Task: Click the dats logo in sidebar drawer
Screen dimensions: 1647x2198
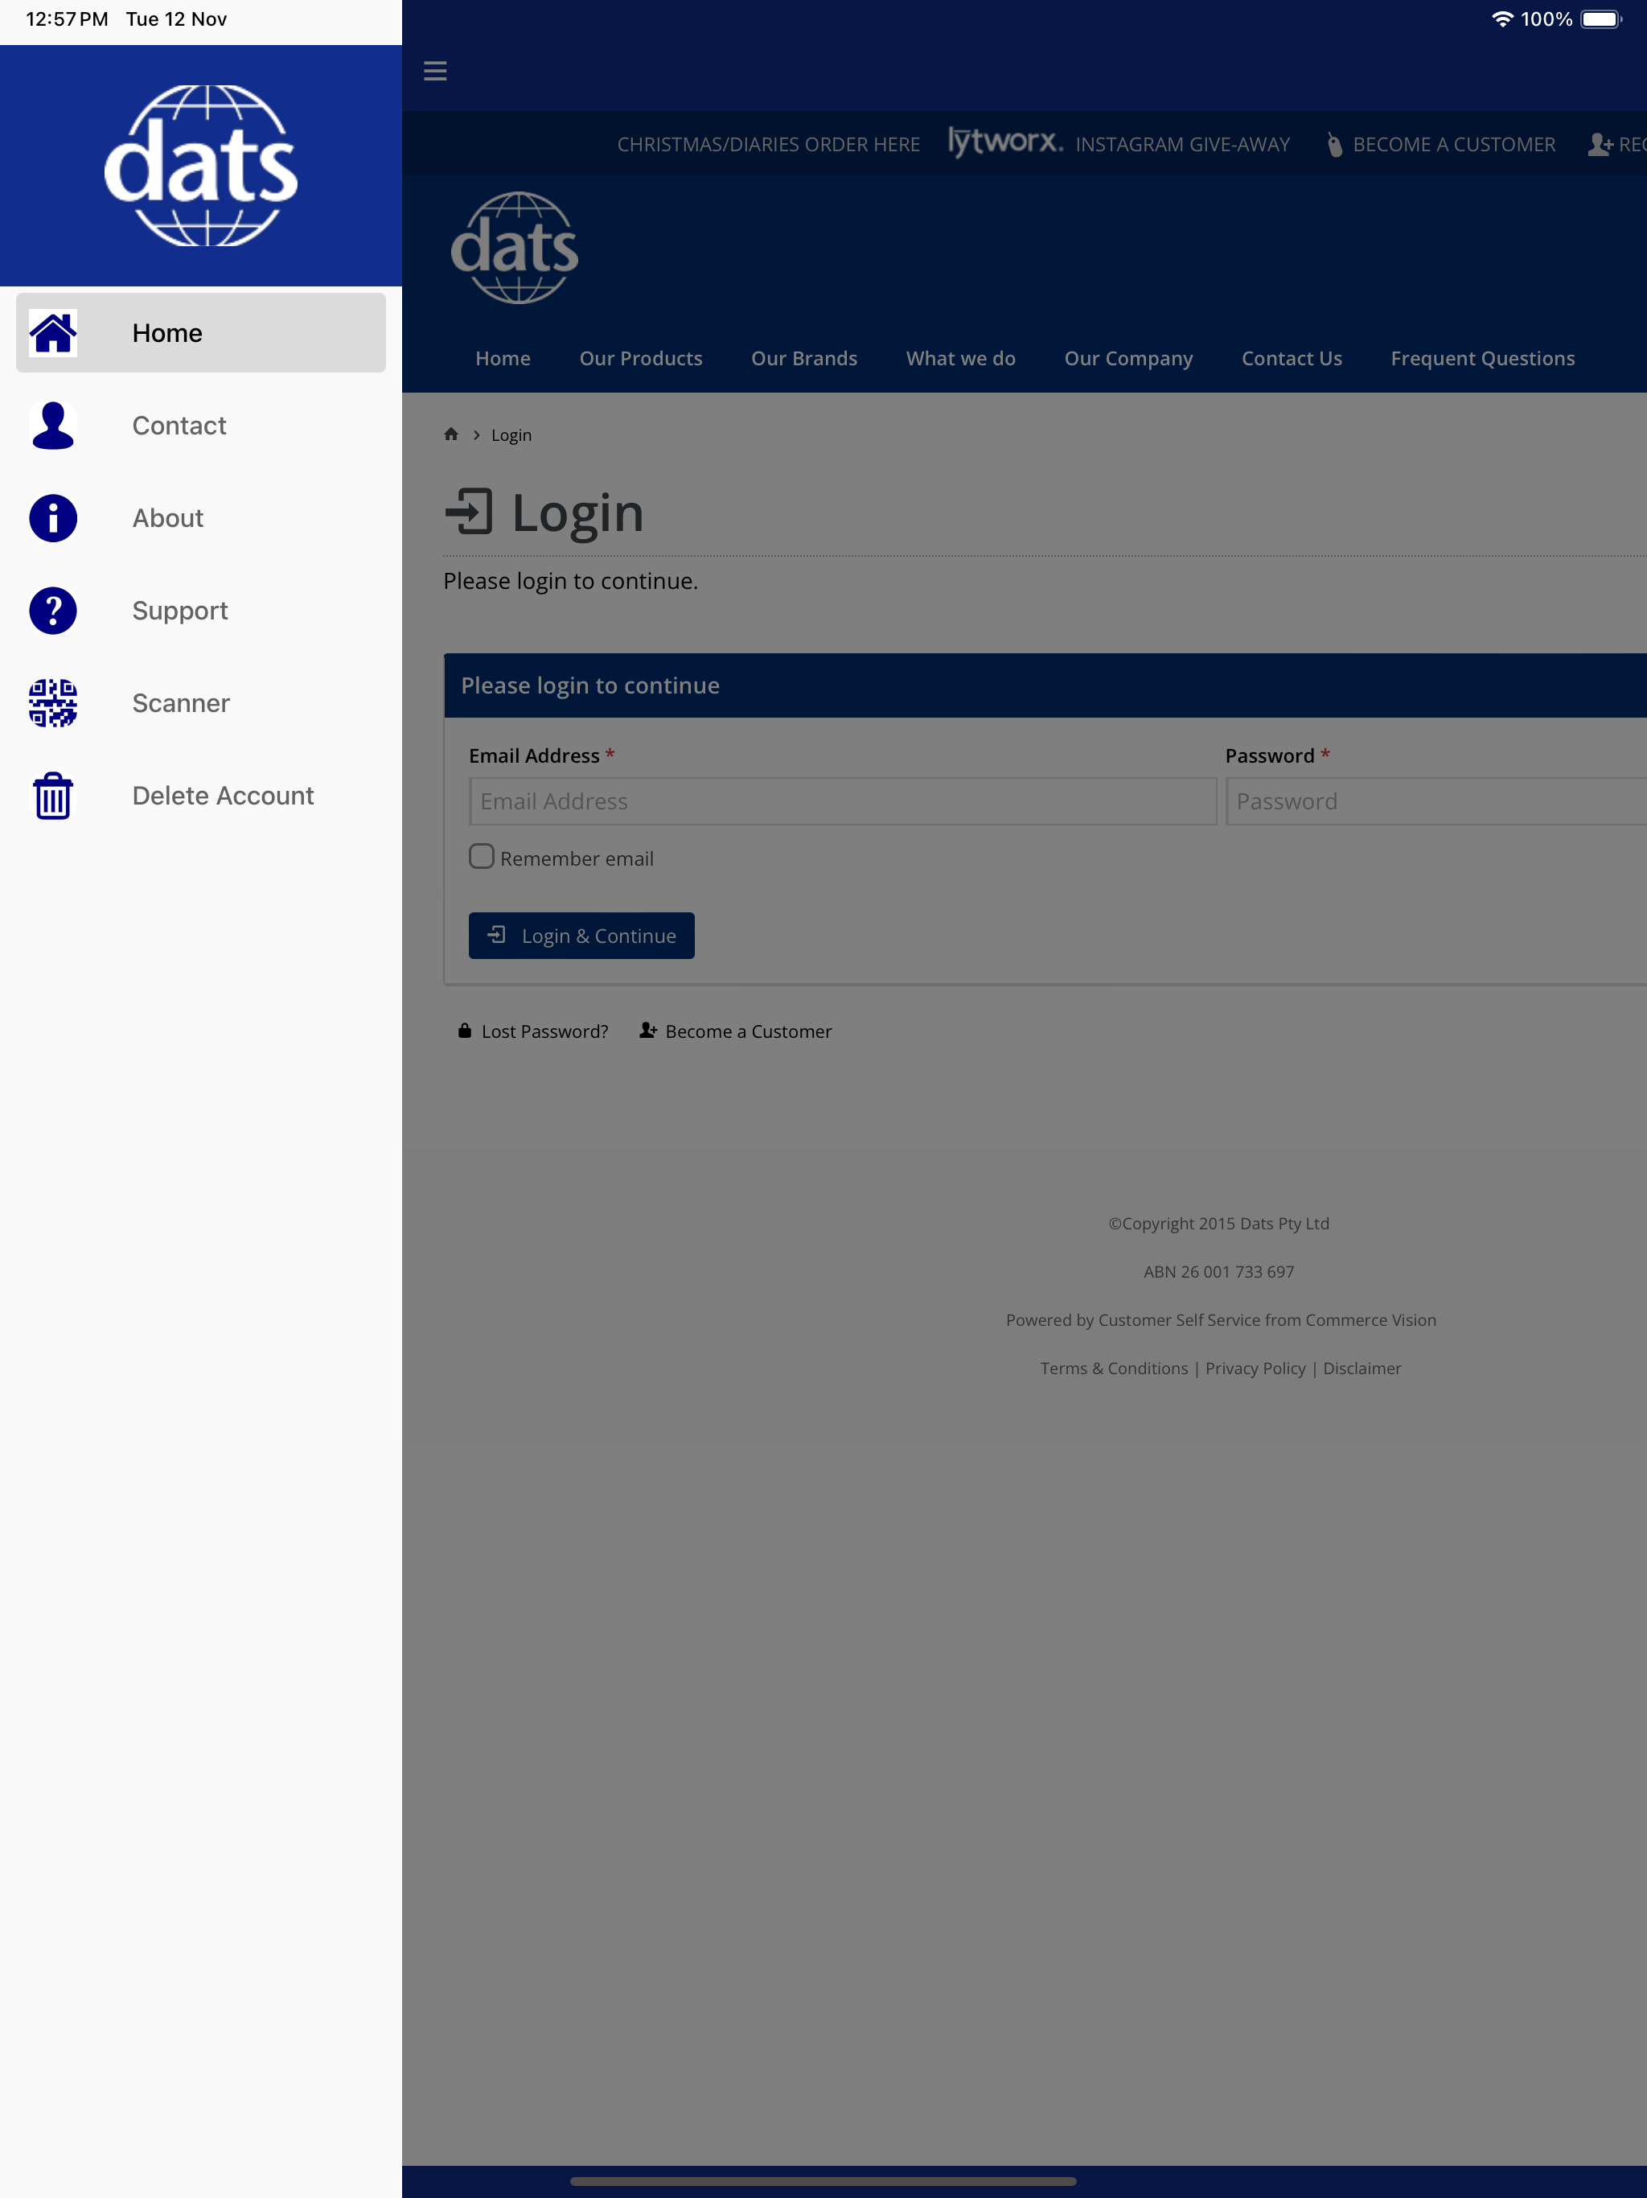Action: coord(201,166)
